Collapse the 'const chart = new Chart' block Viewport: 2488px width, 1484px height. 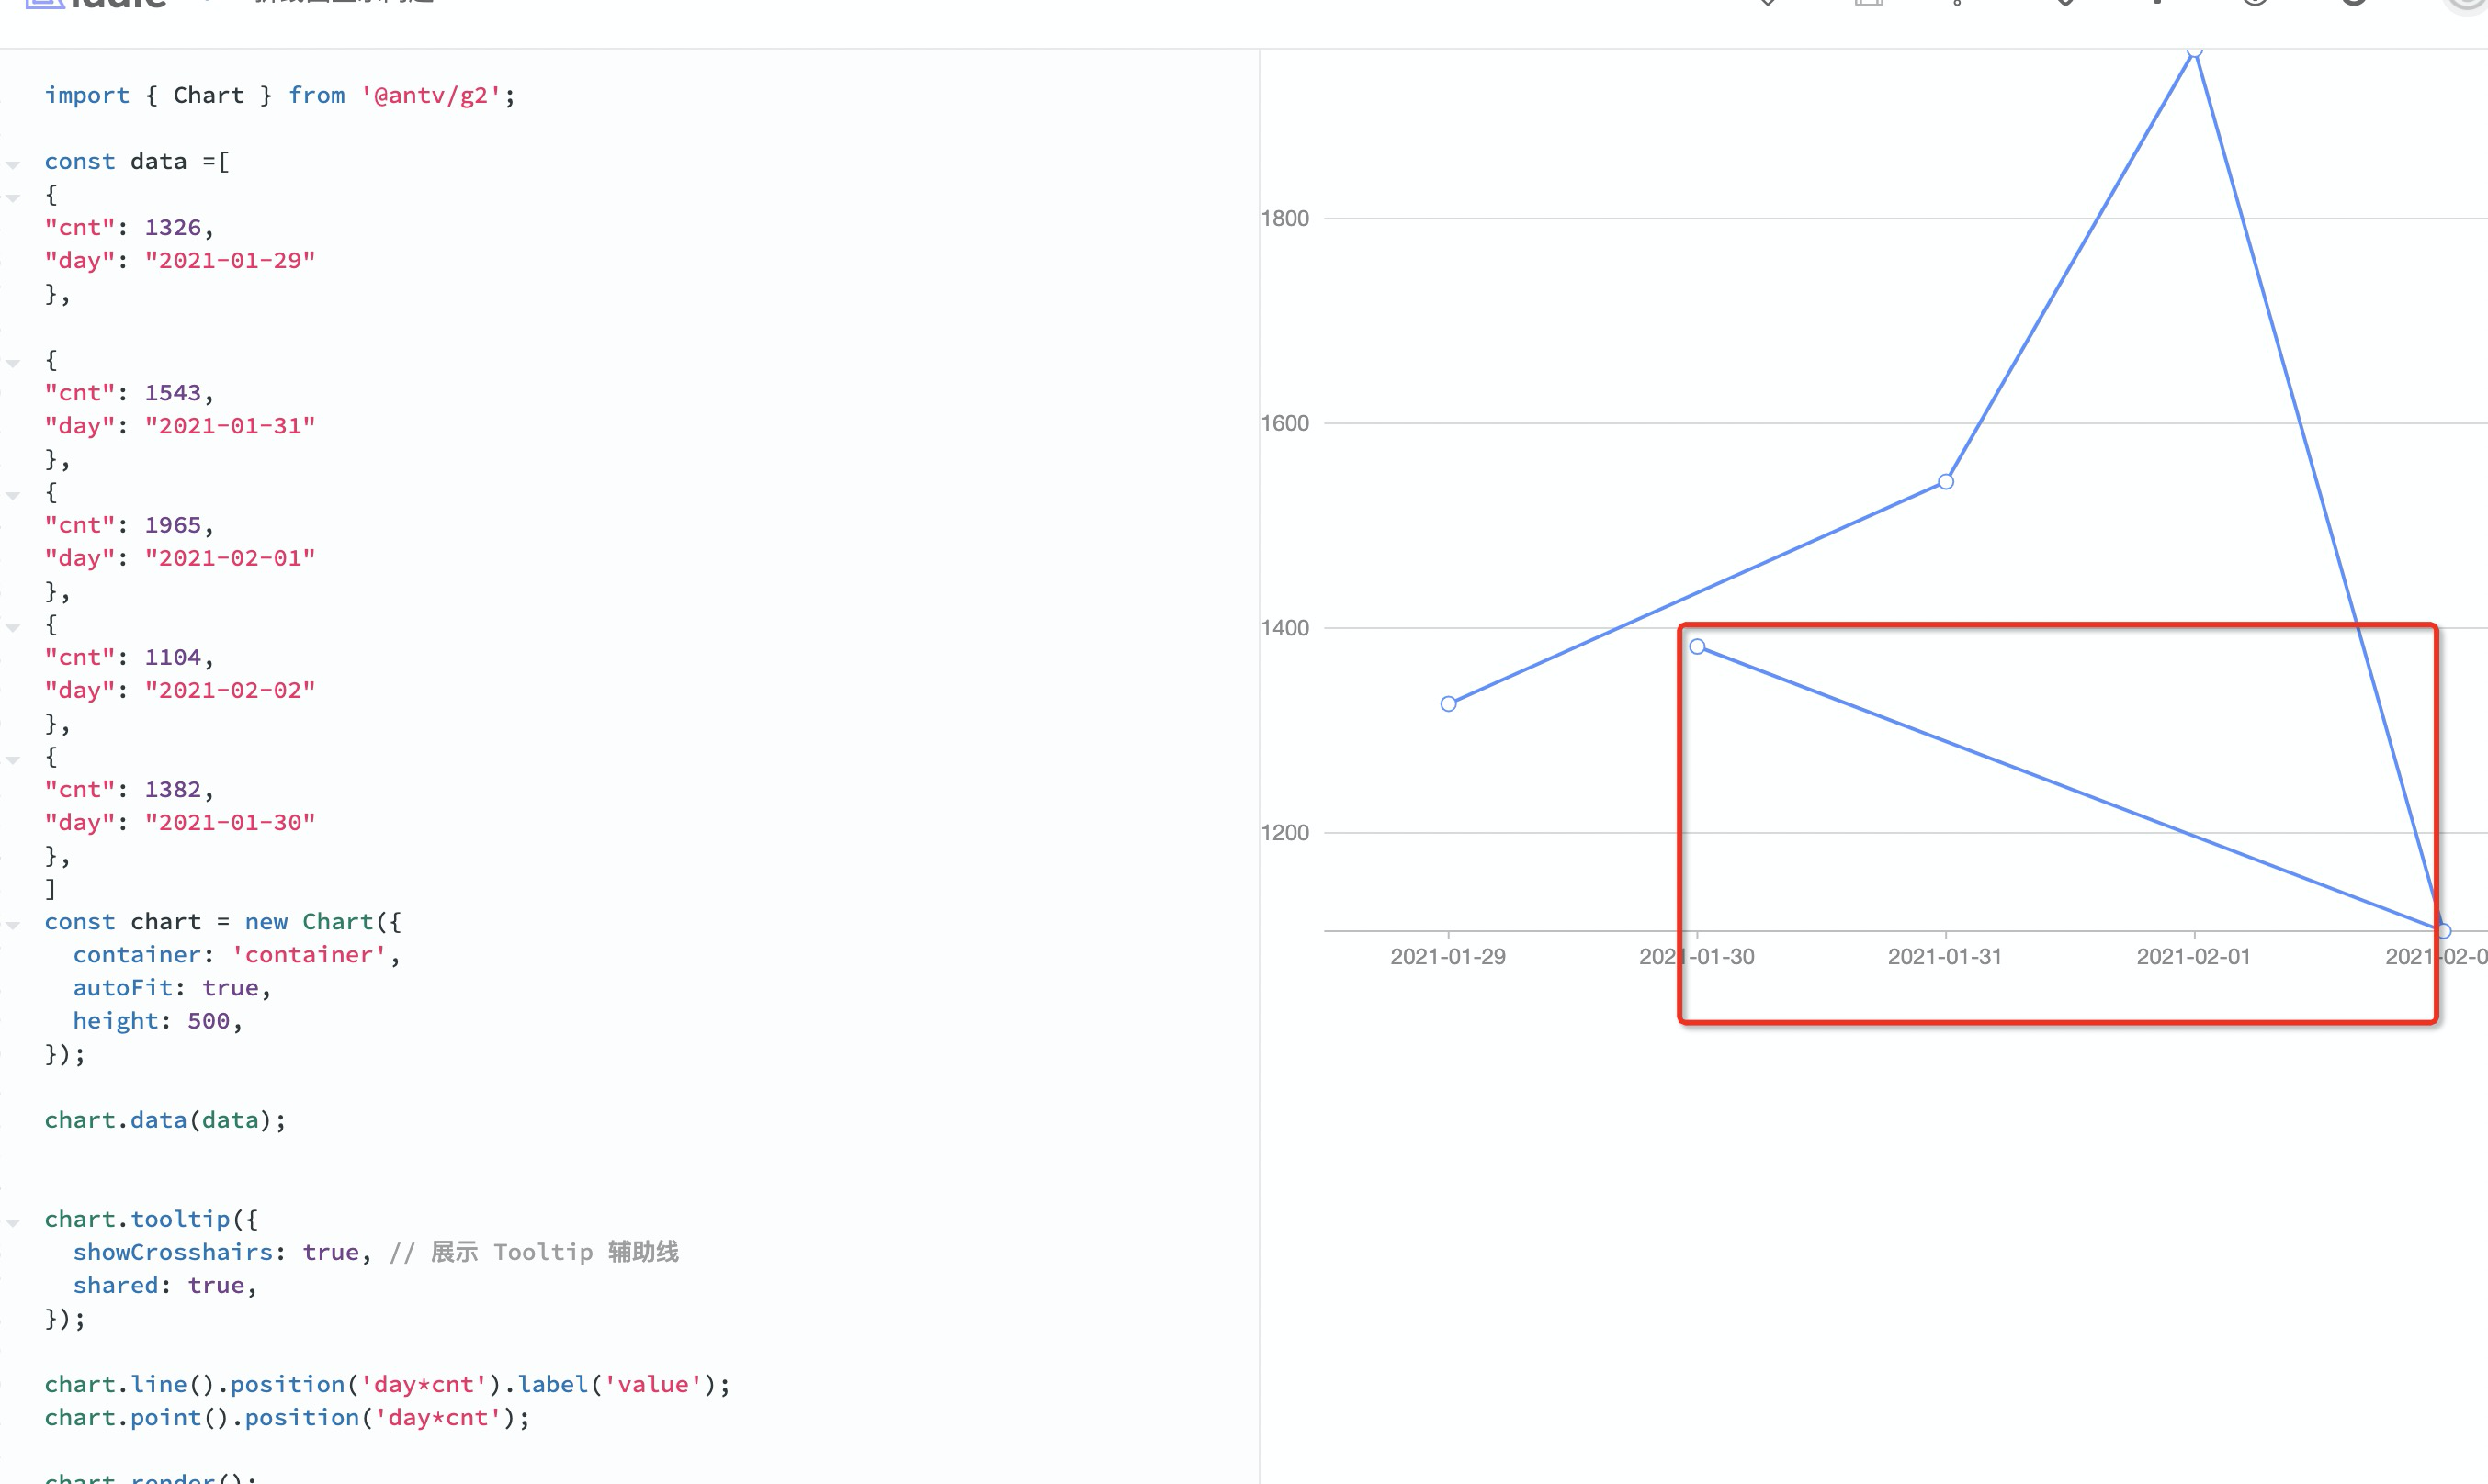(13, 925)
